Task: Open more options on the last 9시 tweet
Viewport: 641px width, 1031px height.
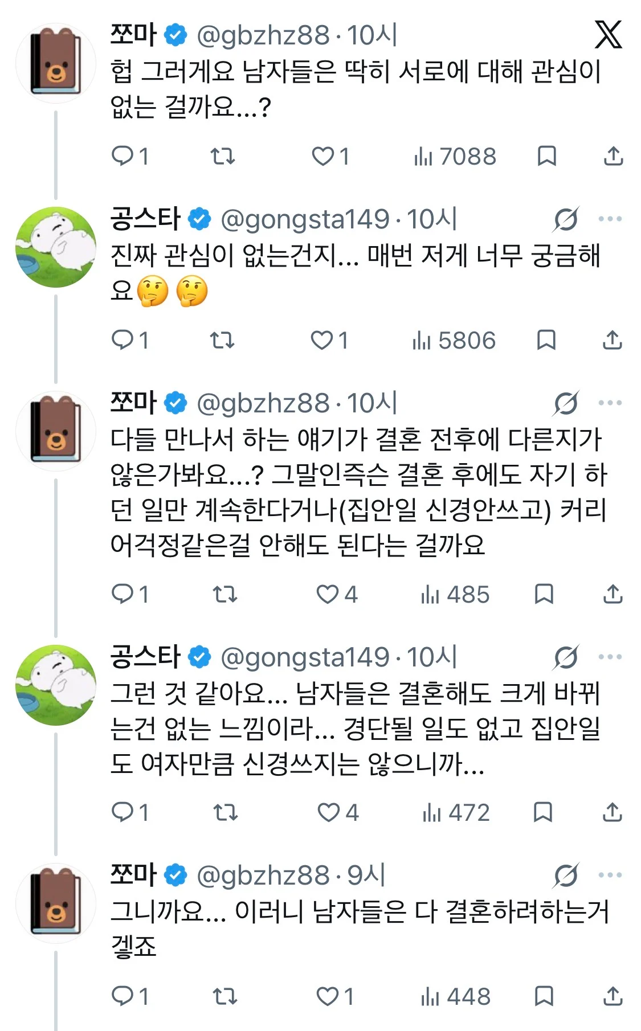Action: (610, 875)
